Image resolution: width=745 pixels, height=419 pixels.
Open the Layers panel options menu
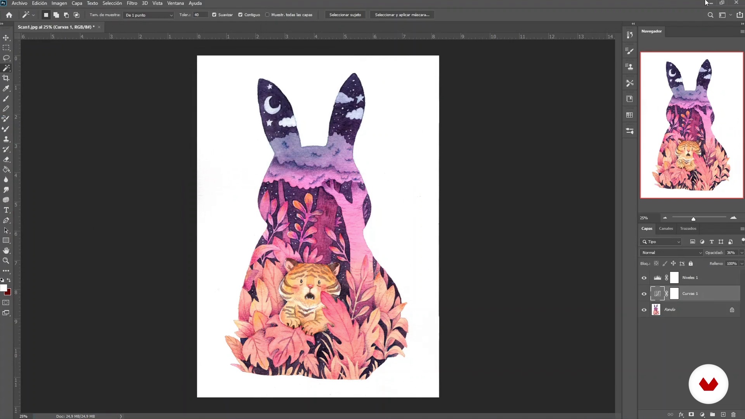pyautogui.click(x=742, y=229)
